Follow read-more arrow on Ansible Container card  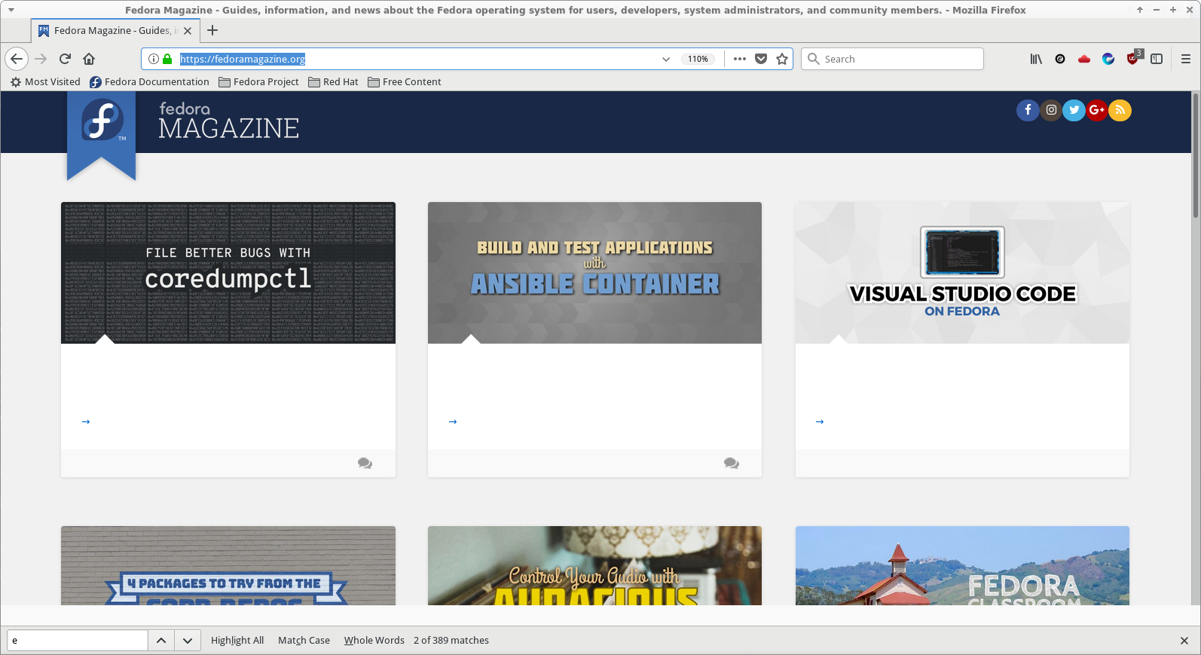(453, 421)
